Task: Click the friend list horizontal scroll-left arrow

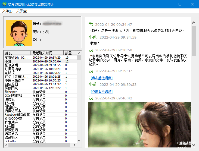Action: pos(6,145)
